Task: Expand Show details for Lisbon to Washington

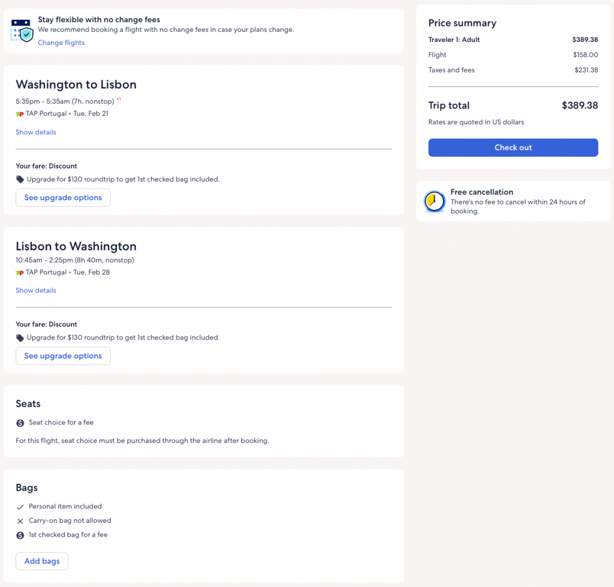Action: tap(36, 290)
